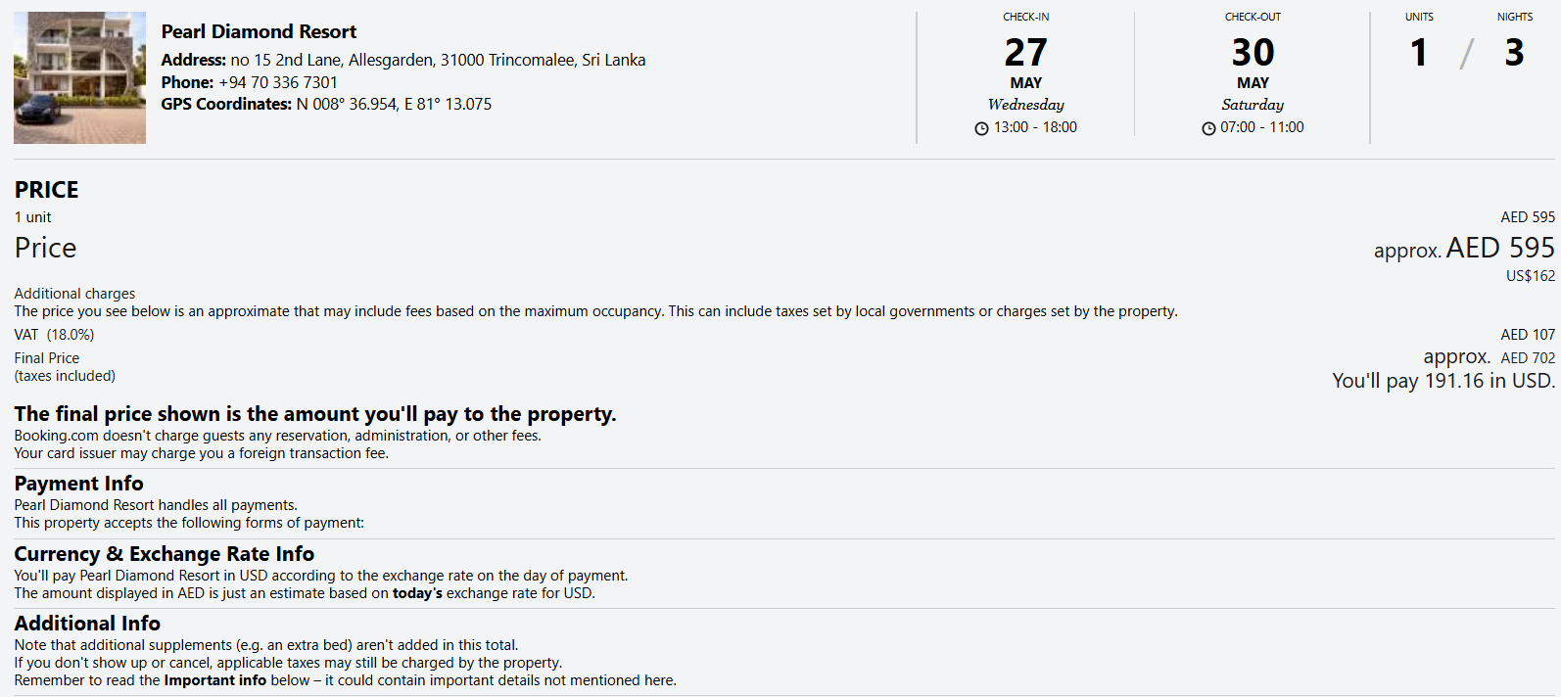Click the resort phone number +94 70 336 7301
Image resolution: width=1561 pixels, height=697 pixels.
278,82
